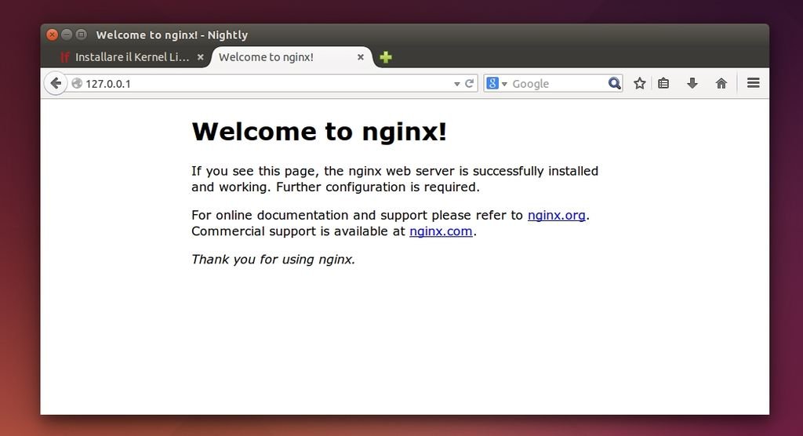Go to the Home page icon

pos(721,83)
